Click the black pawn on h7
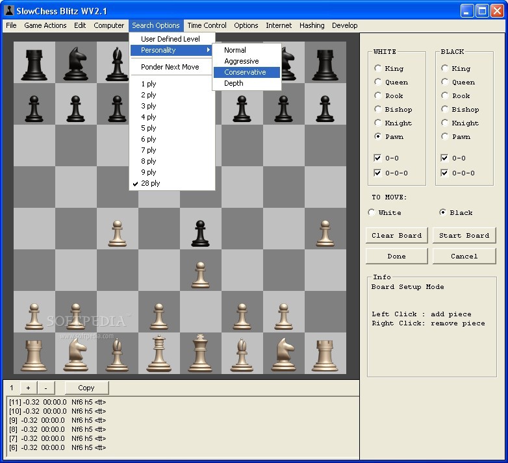This screenshot has height=463, width=508. [x=325, y=109]
